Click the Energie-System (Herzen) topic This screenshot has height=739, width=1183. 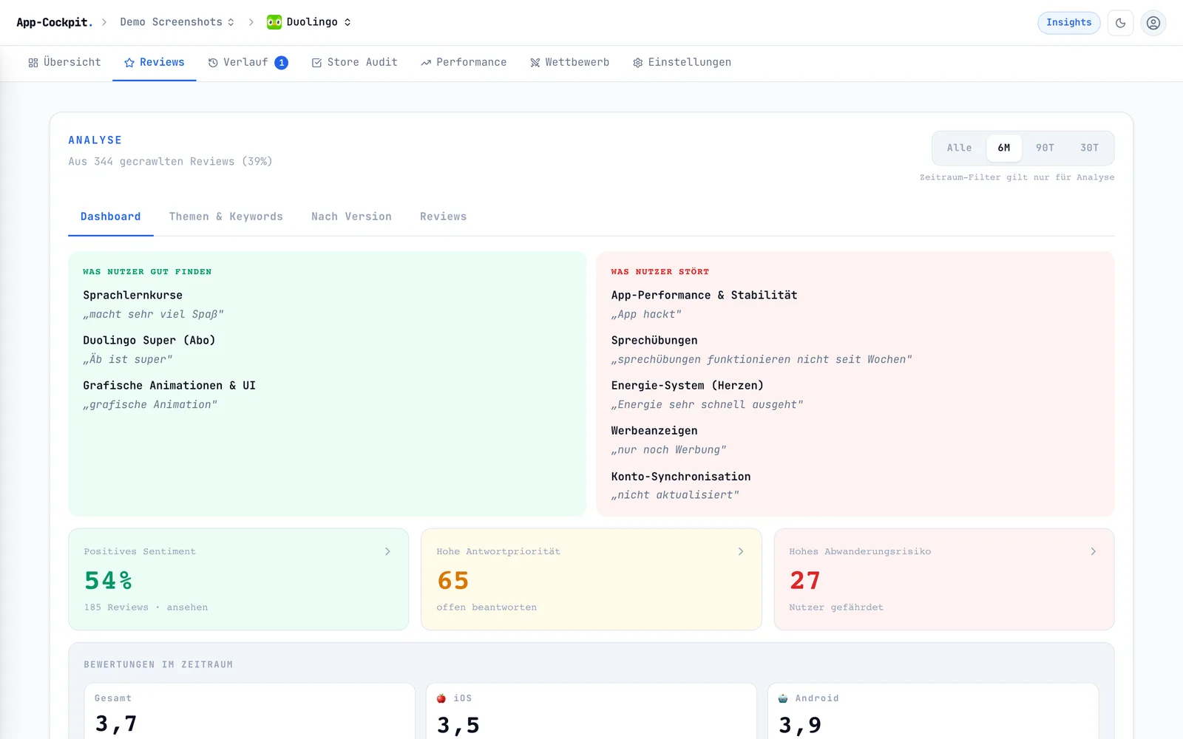tap(688, 385)
